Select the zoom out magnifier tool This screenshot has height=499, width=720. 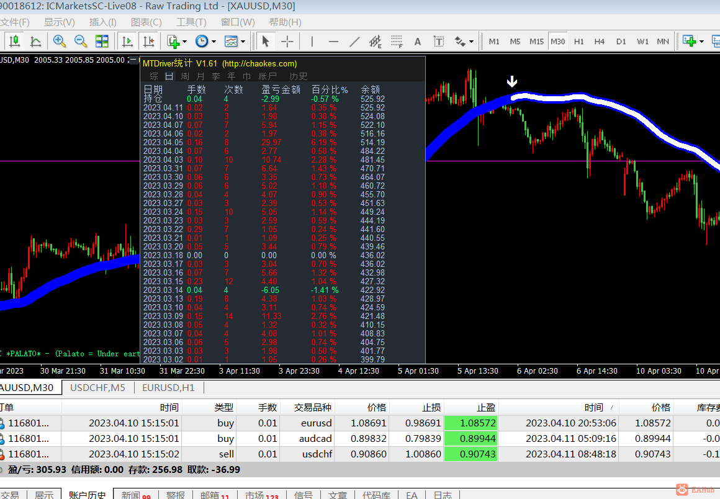coord(79,42)
